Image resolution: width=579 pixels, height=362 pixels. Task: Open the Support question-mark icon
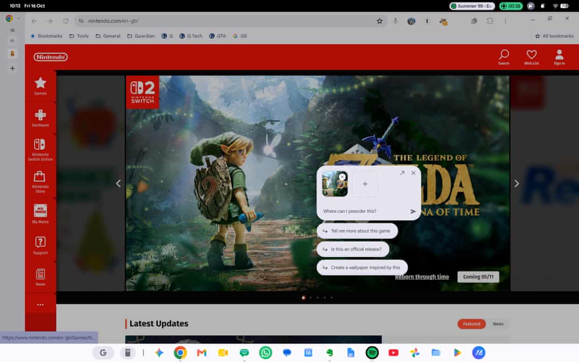[41, 245]
